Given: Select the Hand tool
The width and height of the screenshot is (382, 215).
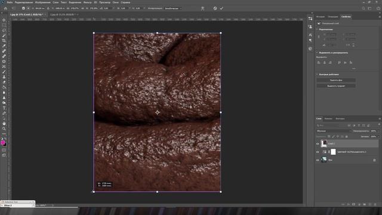Looking at the screenshot, I should 4,124.
